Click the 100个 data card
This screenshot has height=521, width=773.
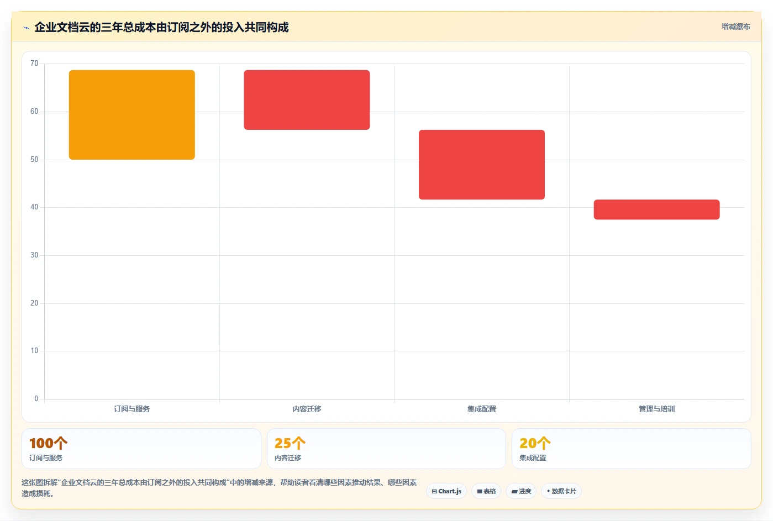[x=141, y=449]
